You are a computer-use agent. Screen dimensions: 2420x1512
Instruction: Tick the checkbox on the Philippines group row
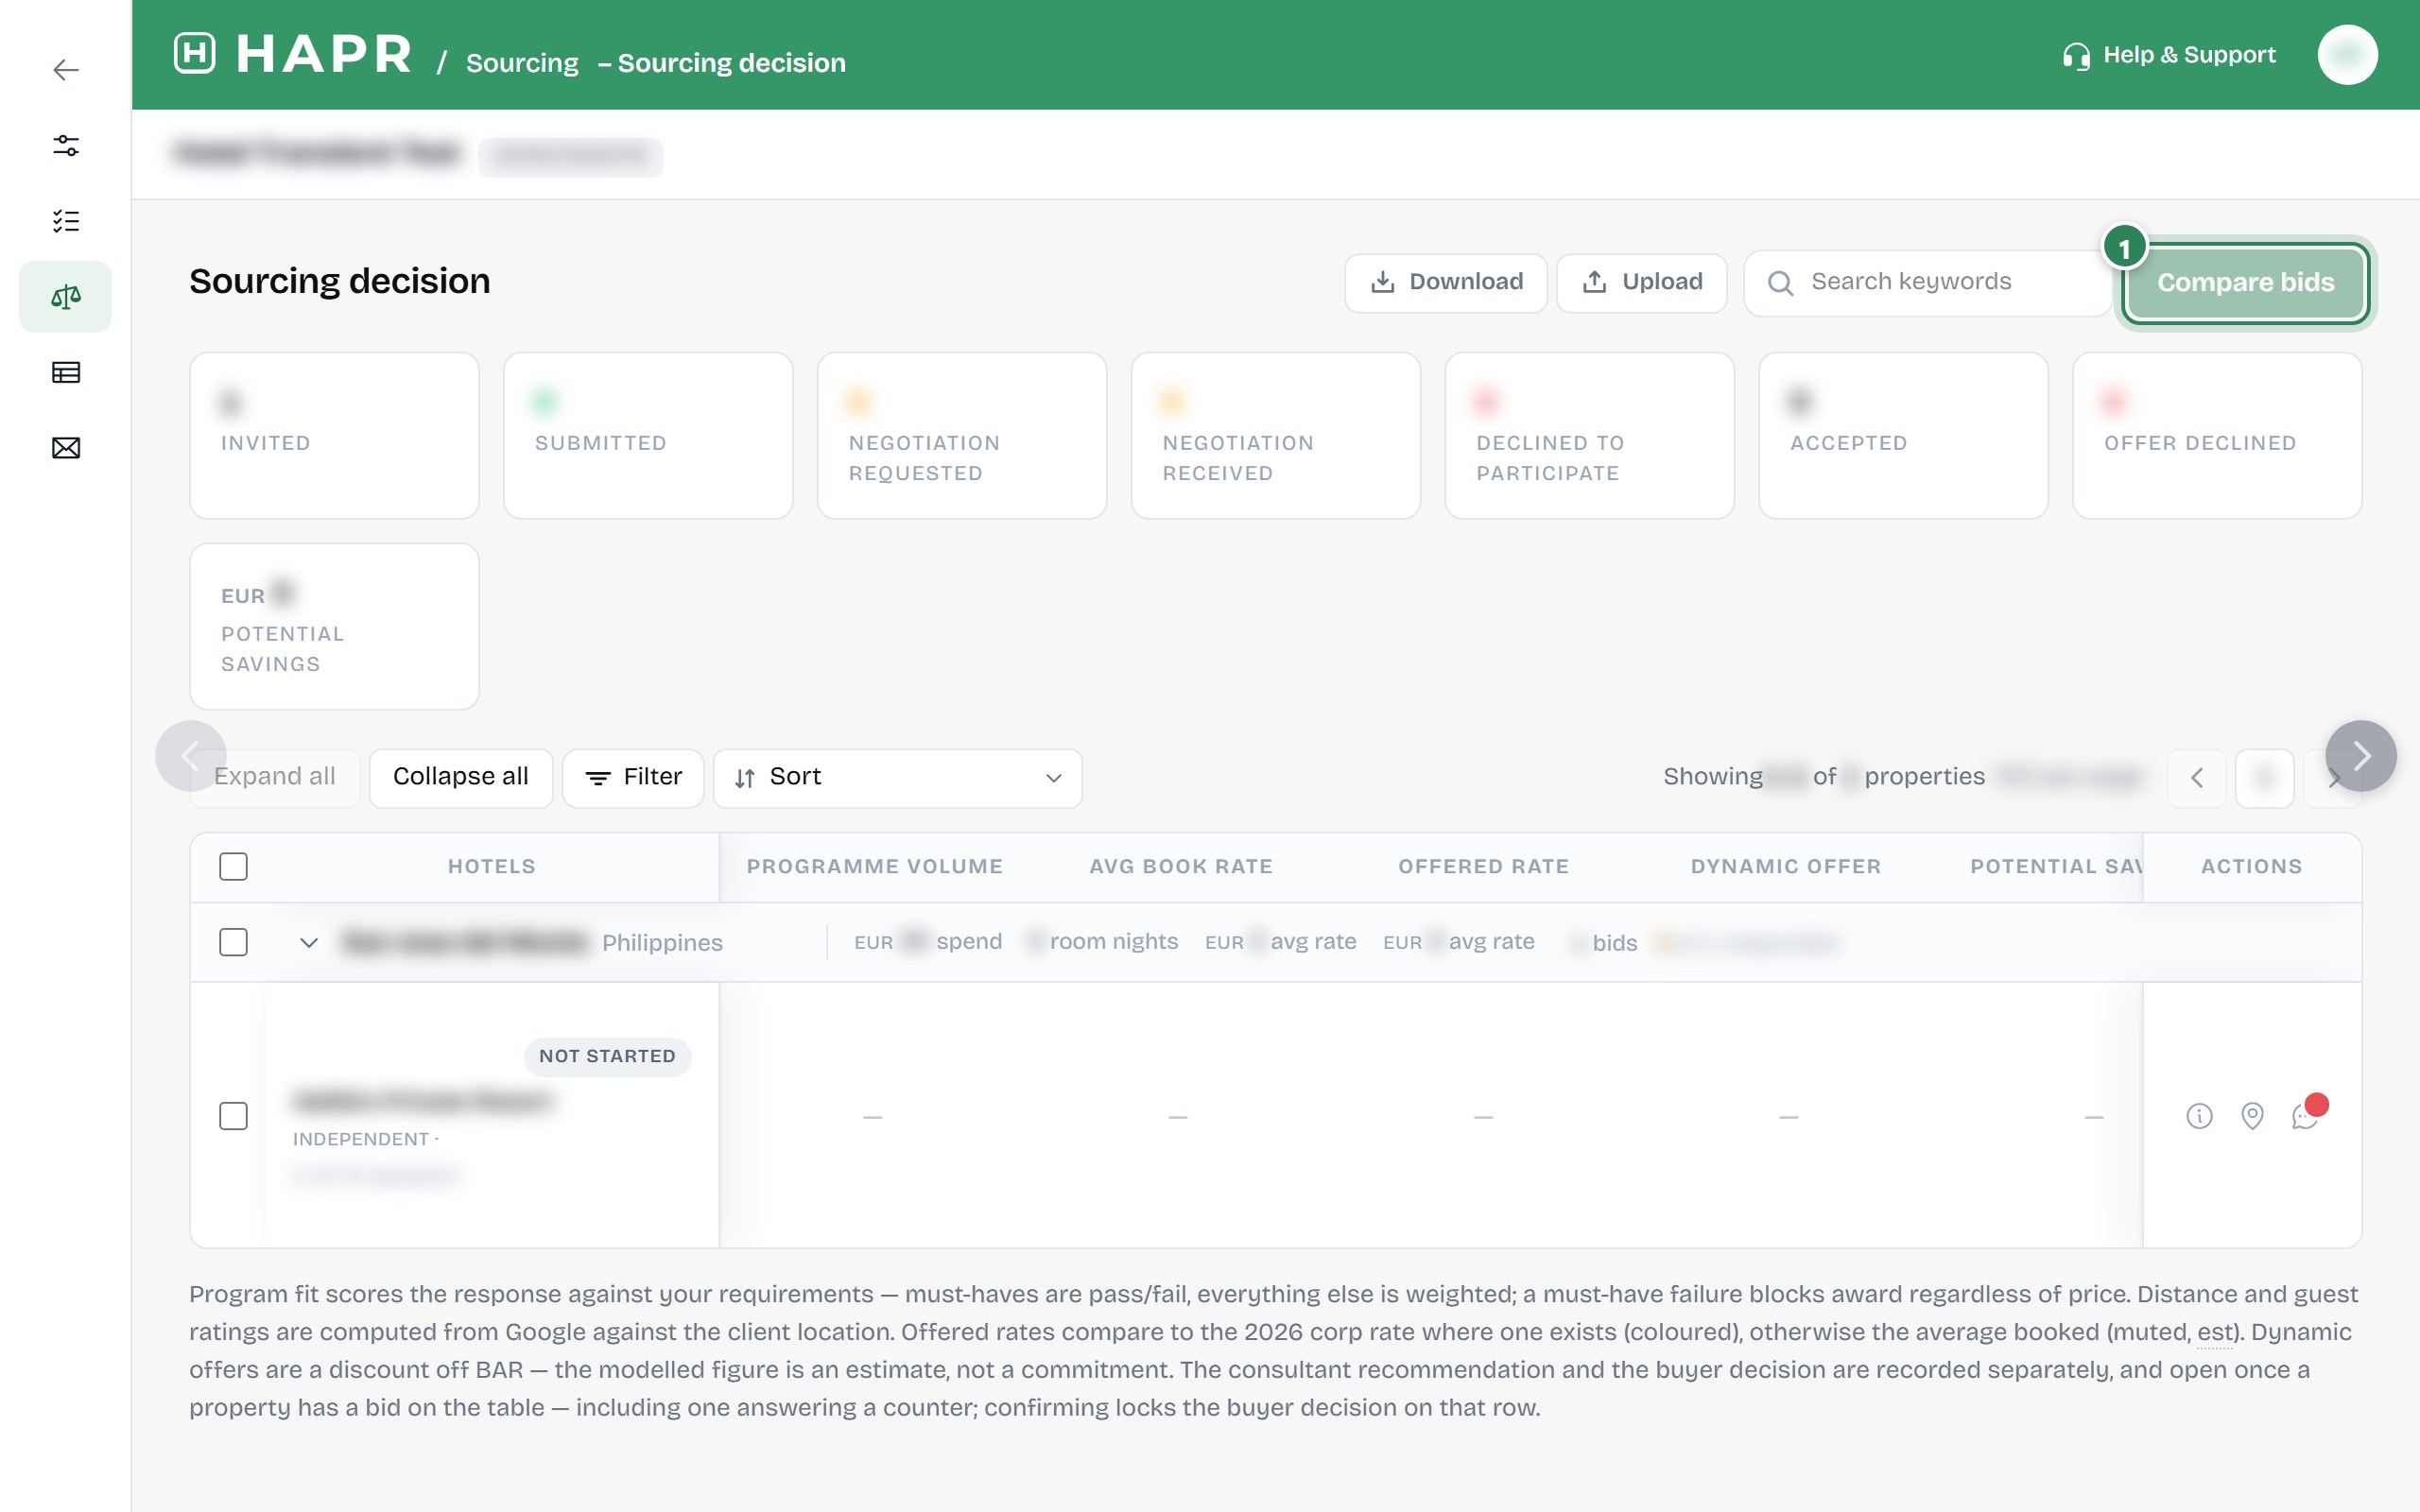click(x=233, y=942)
